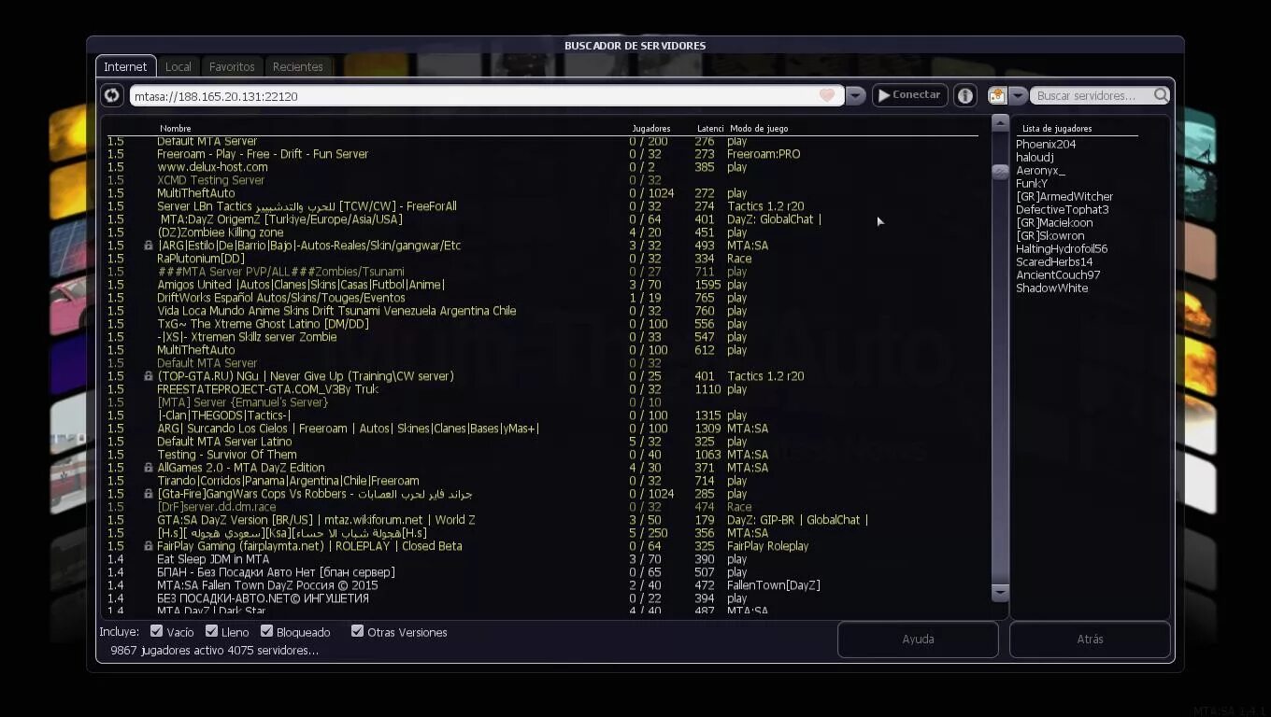Click the magnifier icon in search box
This screenshot has width=1271, height=717.
coord(1161,95)
